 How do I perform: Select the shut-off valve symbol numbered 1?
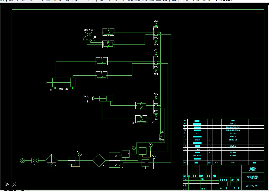click(x=35, y=160)
